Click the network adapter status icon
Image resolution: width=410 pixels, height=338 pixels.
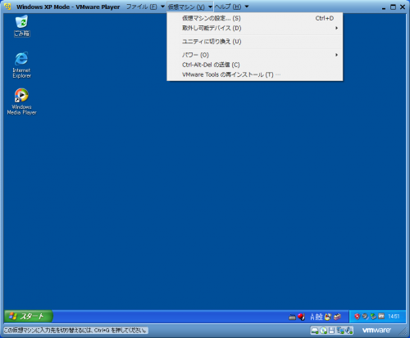(340, 331)
